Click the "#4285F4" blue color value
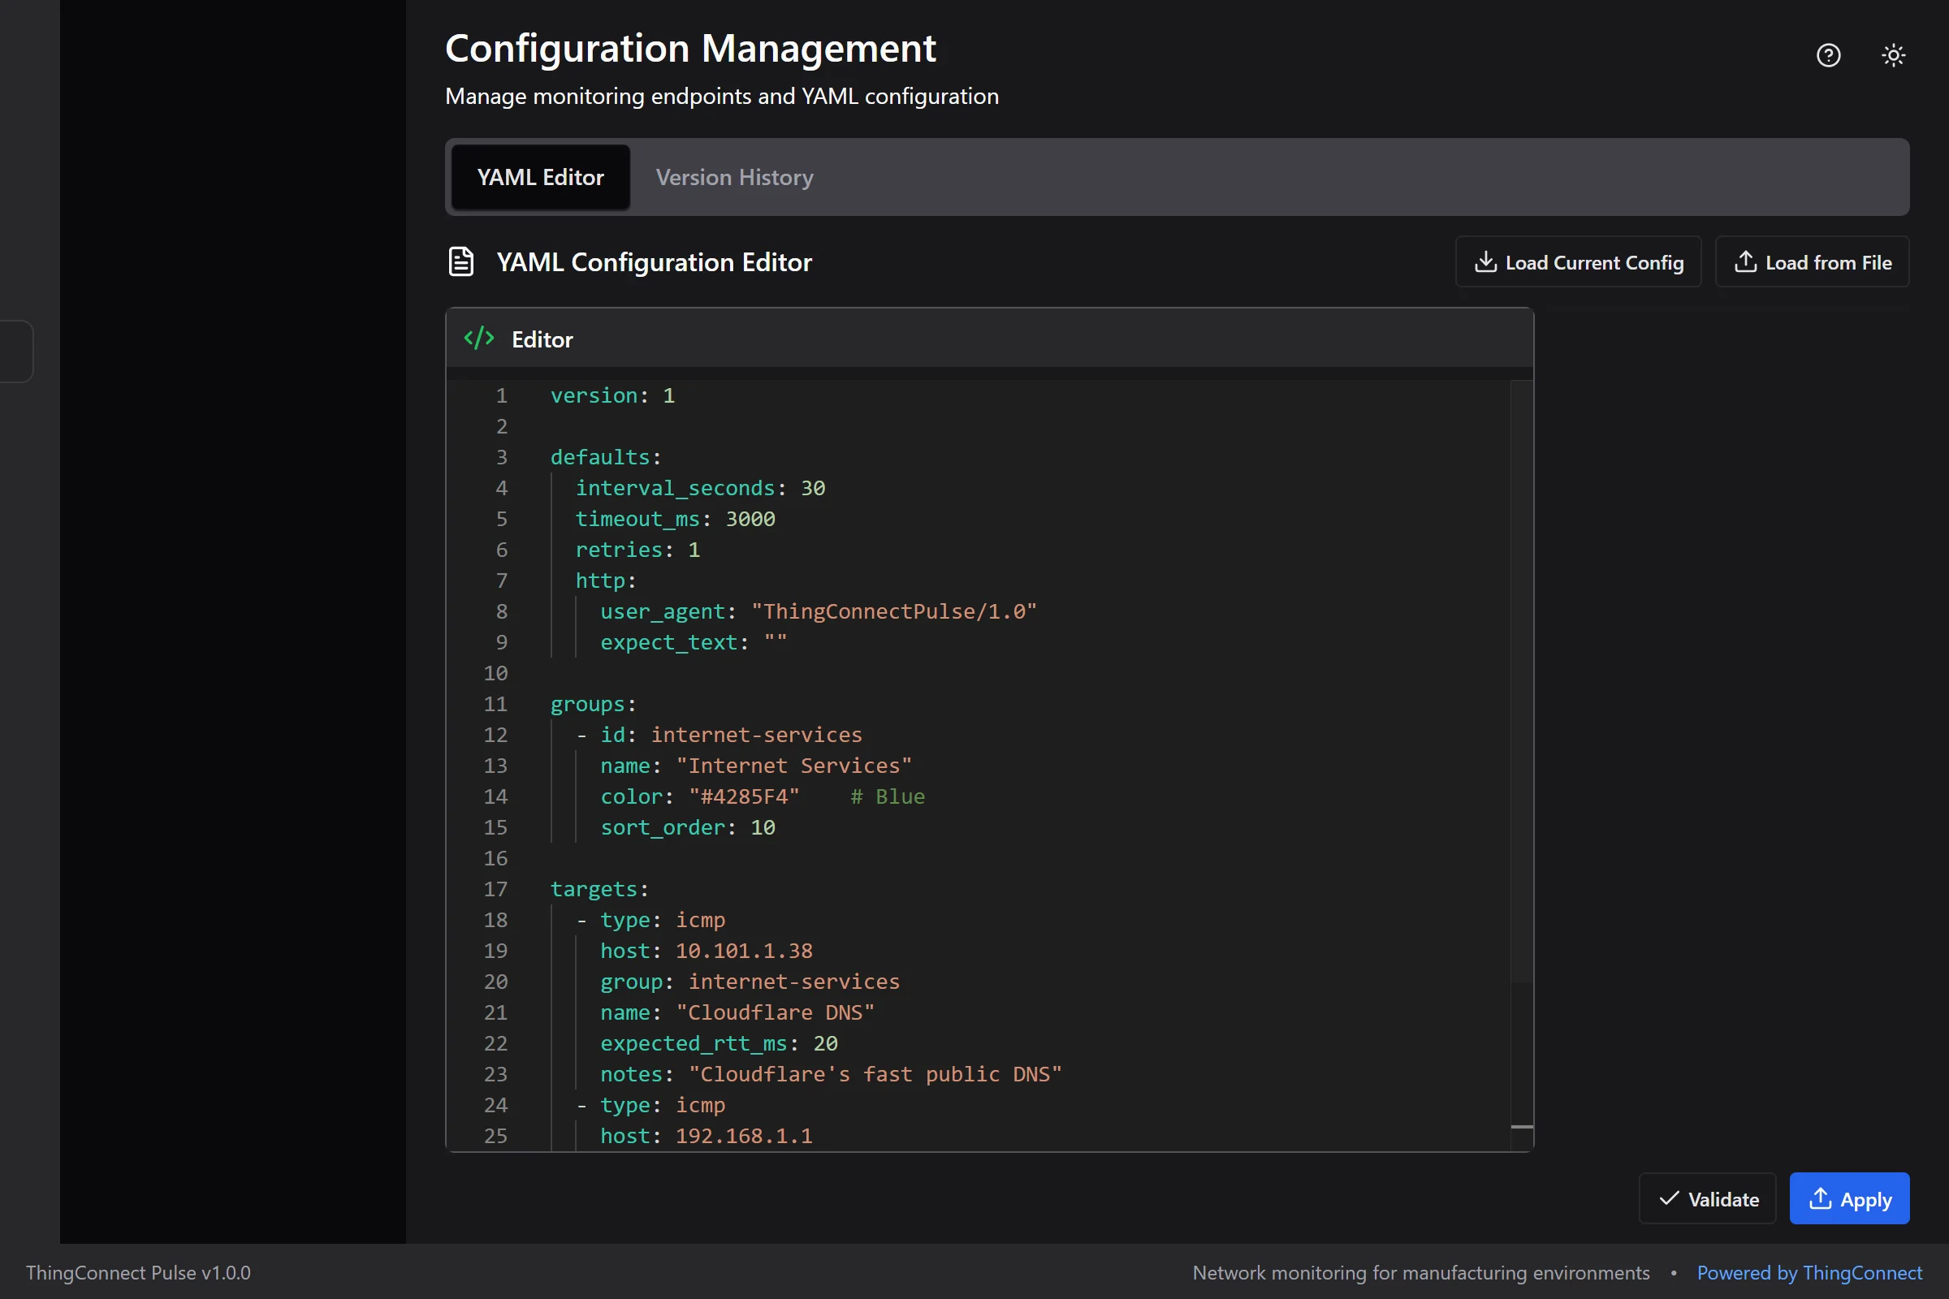This screenshot has width=1949, height=1299. (x=741, y=796)
